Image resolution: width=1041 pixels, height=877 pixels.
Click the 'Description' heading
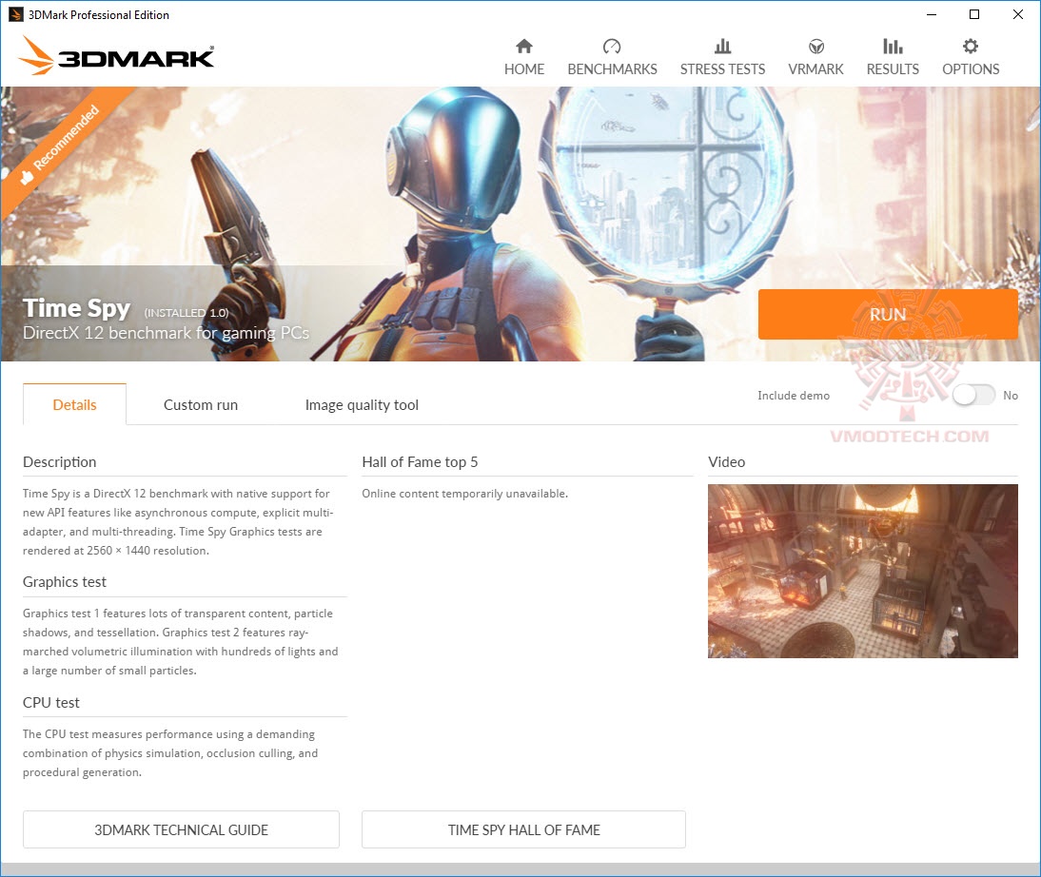pos(60,462)
